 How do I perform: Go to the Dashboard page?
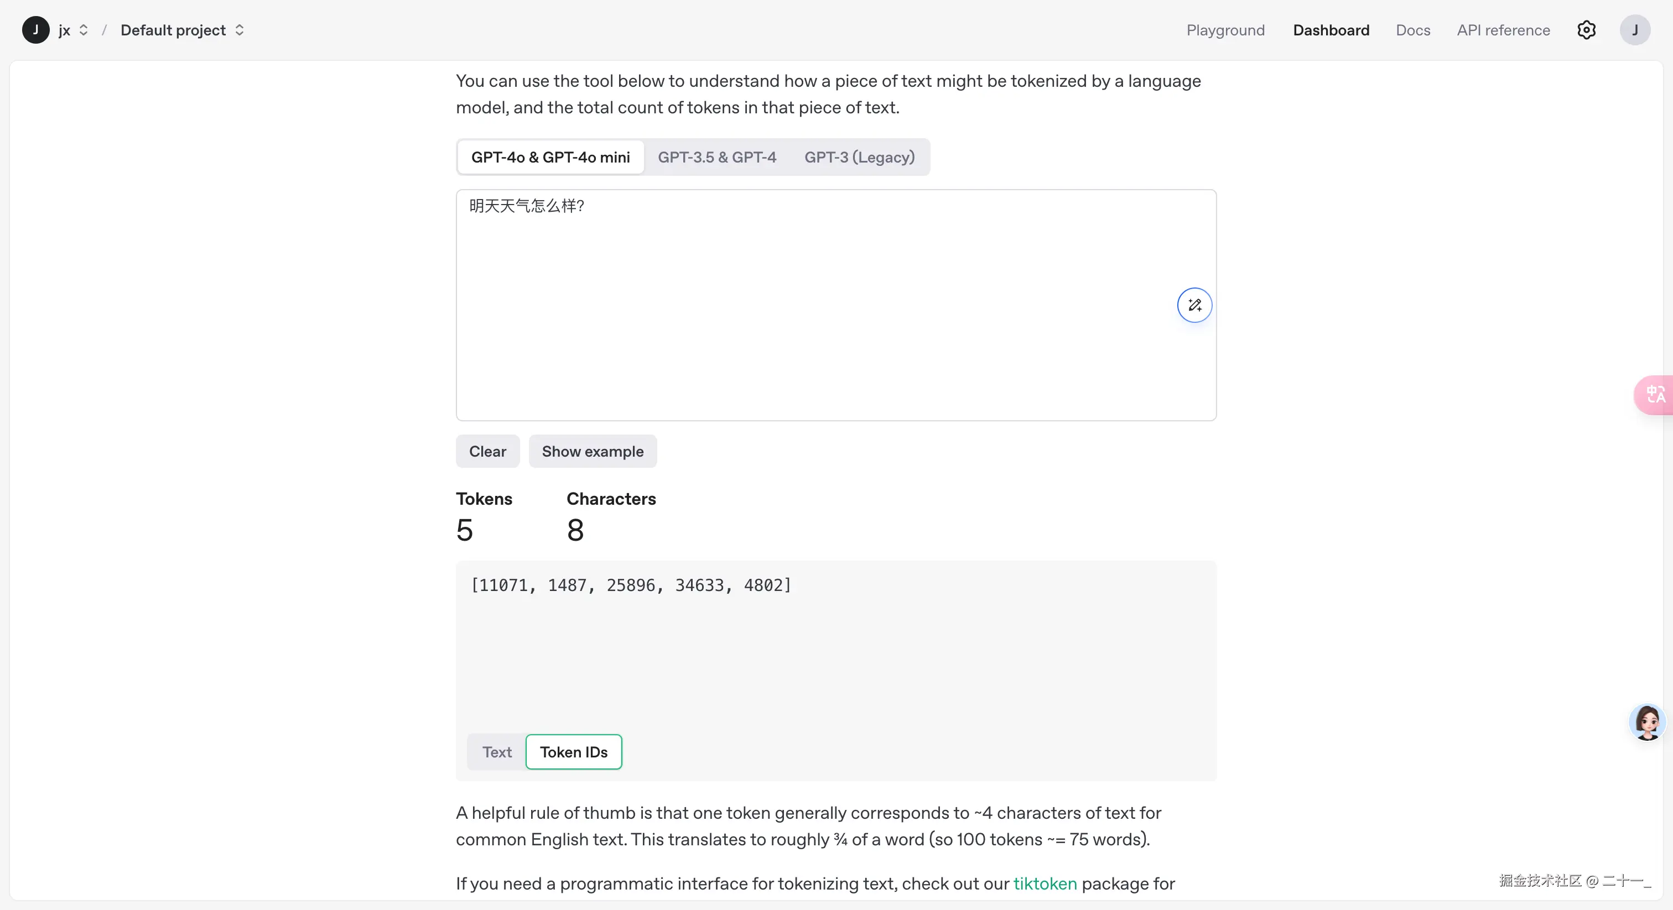tap(1331, 30)
